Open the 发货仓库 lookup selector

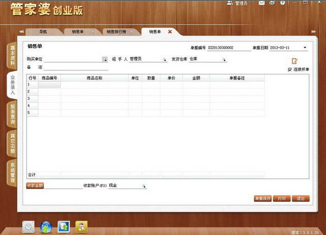224,60
